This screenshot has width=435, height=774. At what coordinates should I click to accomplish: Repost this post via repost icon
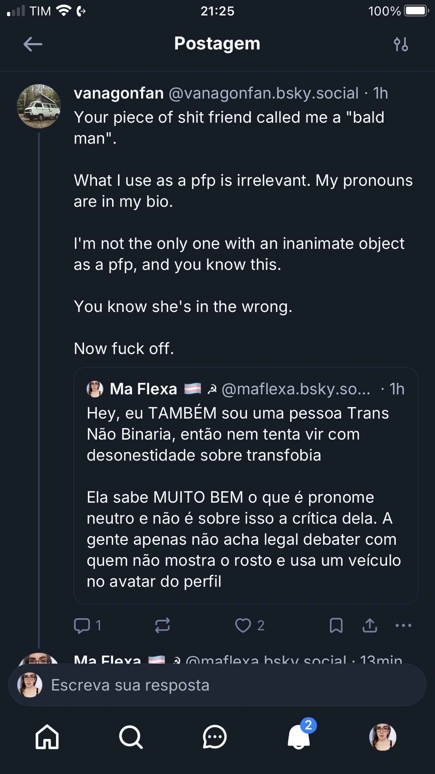(162, 625)
